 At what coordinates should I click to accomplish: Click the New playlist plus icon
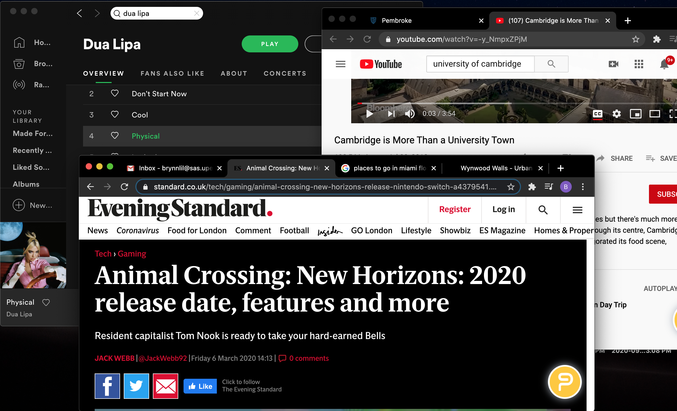pyautogui.click(x=19, y=205)
